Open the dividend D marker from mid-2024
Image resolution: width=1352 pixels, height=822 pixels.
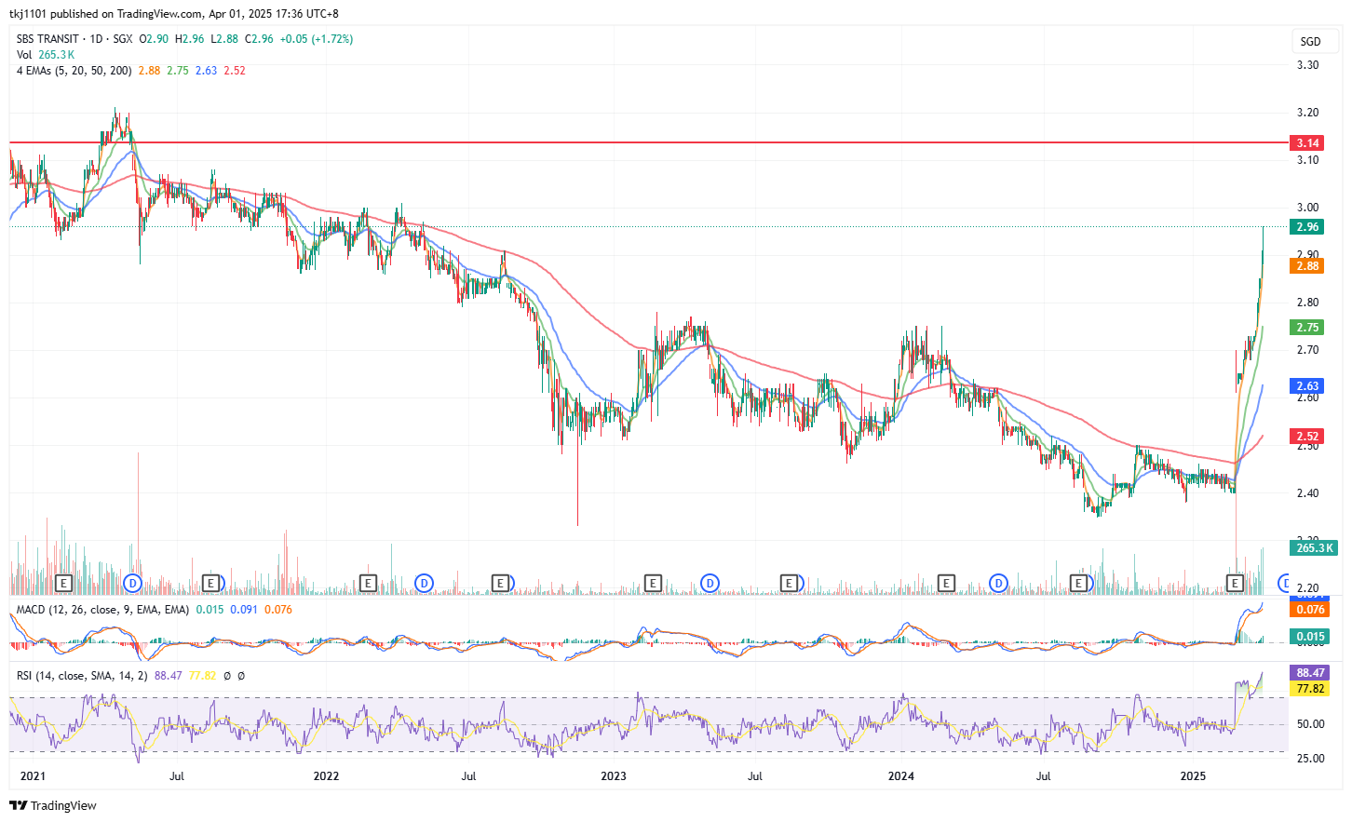[999, 584]
